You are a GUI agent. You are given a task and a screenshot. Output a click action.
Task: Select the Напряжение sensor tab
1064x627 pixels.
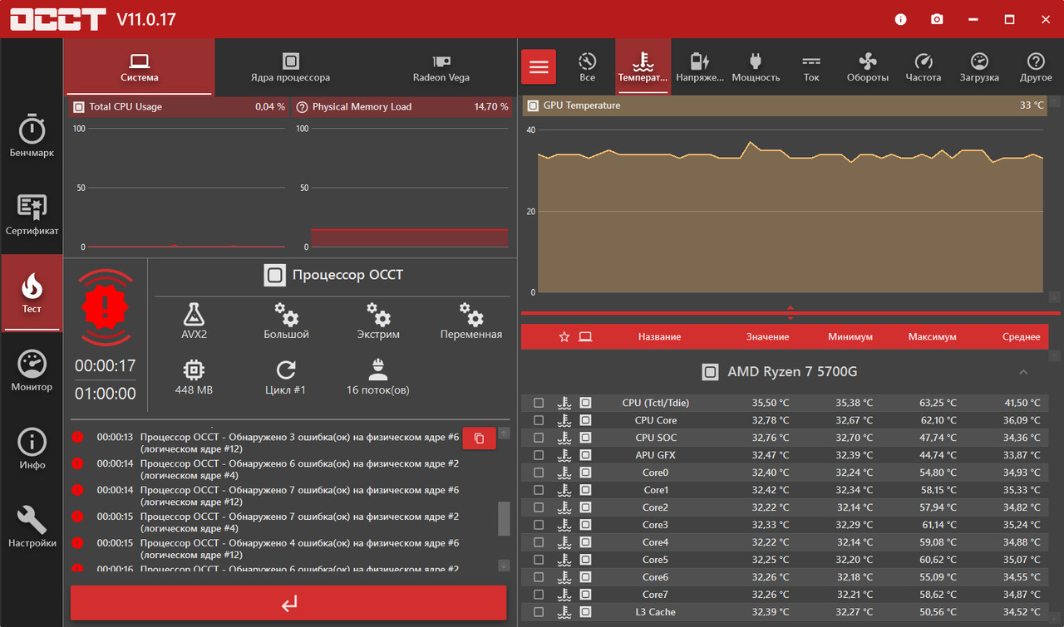[700, 67]
